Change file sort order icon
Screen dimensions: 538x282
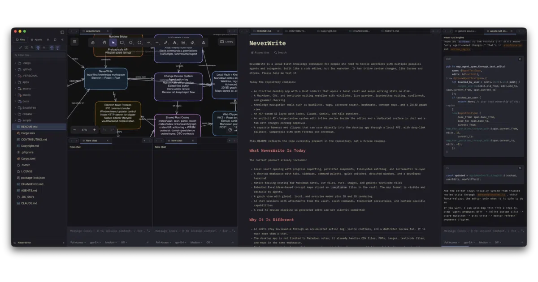(x=31, y=47)
